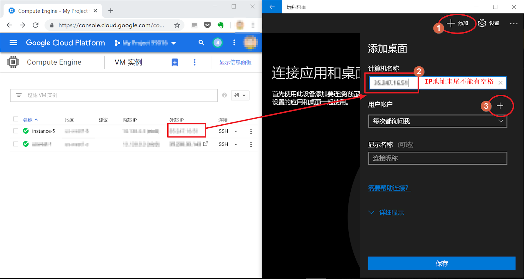Open the need help connecting link

388,188
